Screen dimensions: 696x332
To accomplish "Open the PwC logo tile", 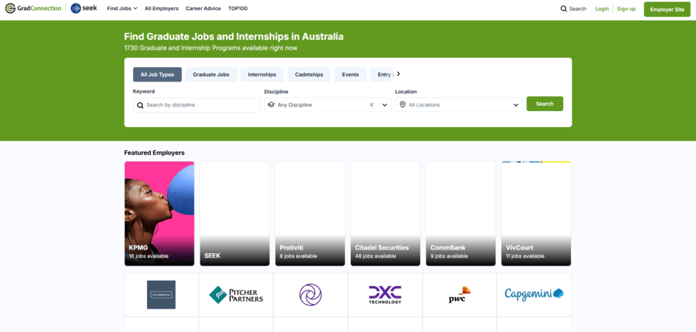I will coord(459,295).
